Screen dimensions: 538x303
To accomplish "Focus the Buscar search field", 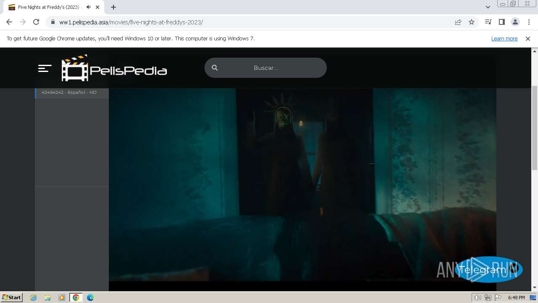I will pyautogui.click(x=266, y=68).
